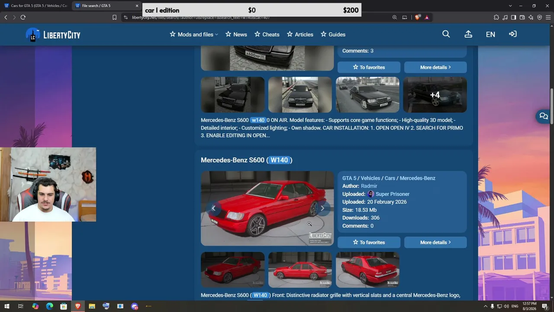The width and height of the screenshot is (554, 312).
Task: Open the browser tab search dropdown
Action: [510, 6]
